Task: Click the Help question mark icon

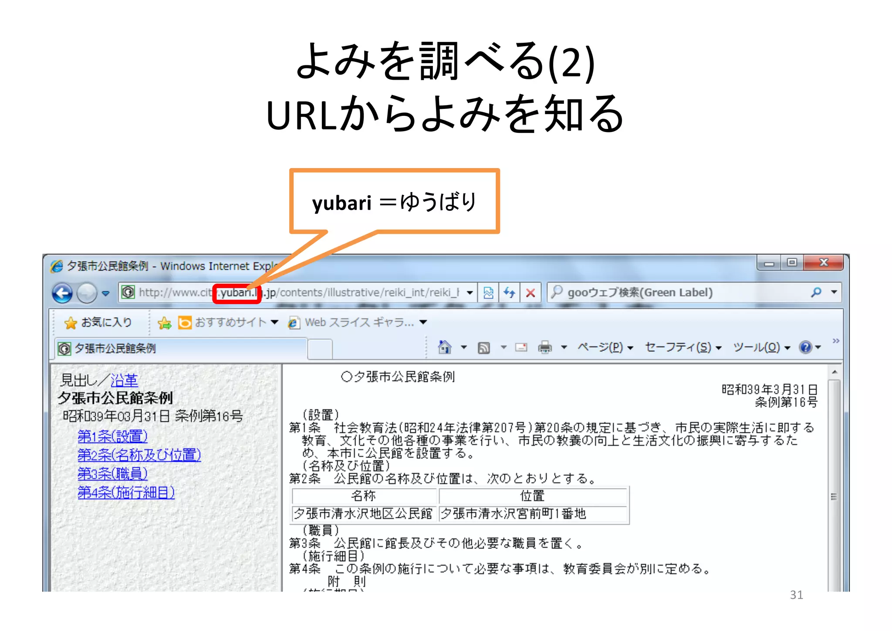Action: 806,347
